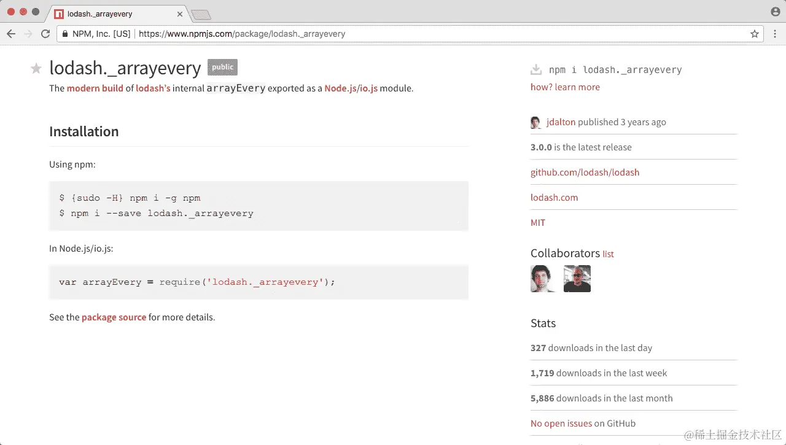
Task: Reload the page with refresh icon
Action: click(x=45, y=34)
